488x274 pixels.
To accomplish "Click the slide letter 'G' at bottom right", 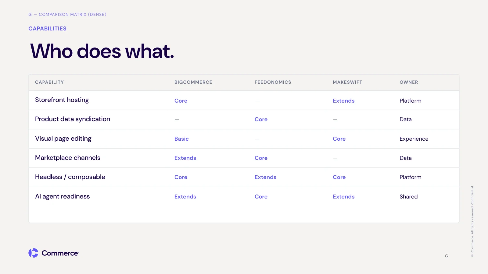I will click(447, 256).
